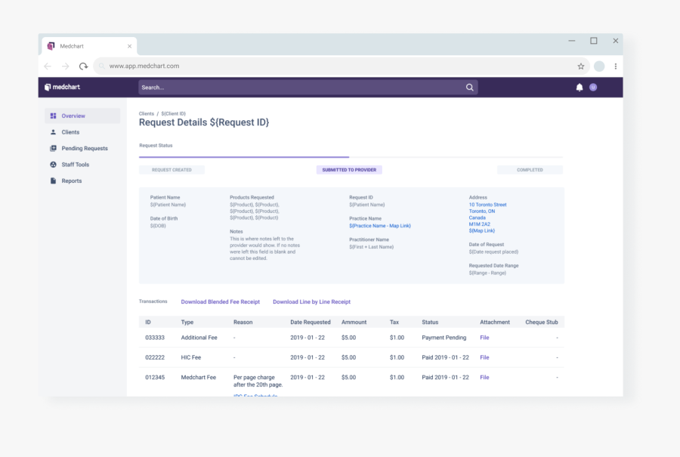Open Pending Requests in sidebar

coord(84,149)
